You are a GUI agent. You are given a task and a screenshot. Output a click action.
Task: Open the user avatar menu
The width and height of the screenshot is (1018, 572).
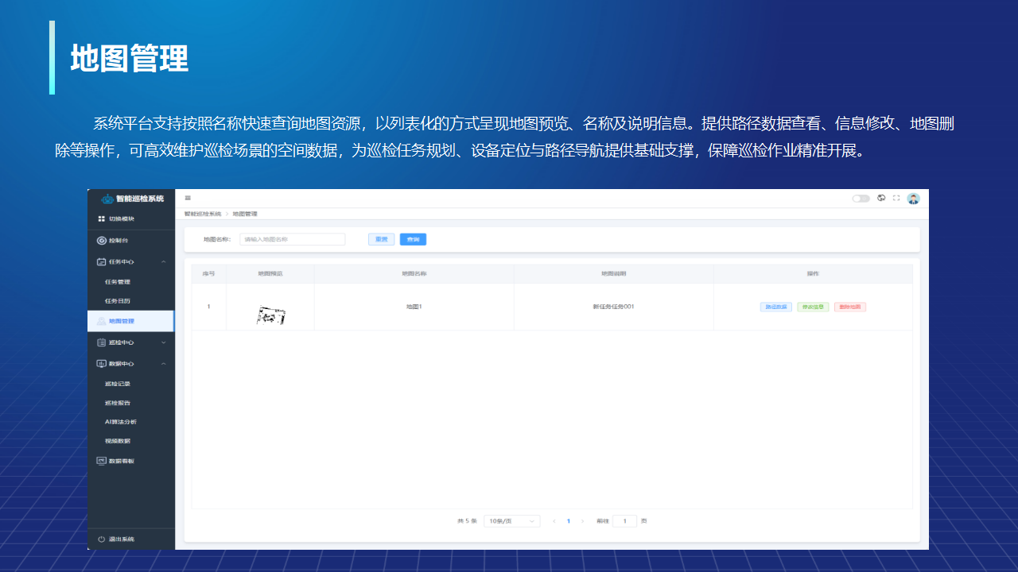click(x=913, y=199)
